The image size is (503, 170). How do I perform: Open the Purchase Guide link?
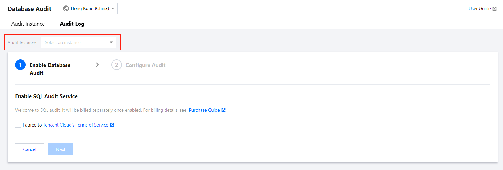204,110
